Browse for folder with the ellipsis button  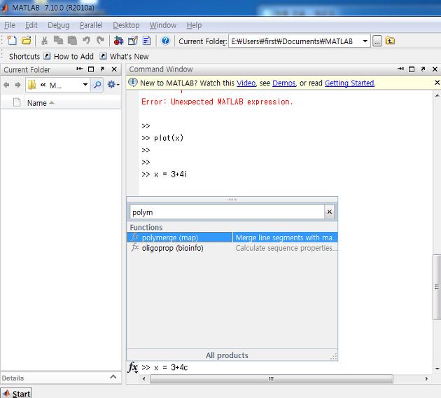tap(377, 41)
